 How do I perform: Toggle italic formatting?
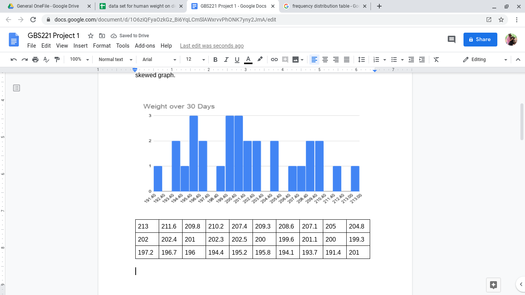click(x=226, y=60)
